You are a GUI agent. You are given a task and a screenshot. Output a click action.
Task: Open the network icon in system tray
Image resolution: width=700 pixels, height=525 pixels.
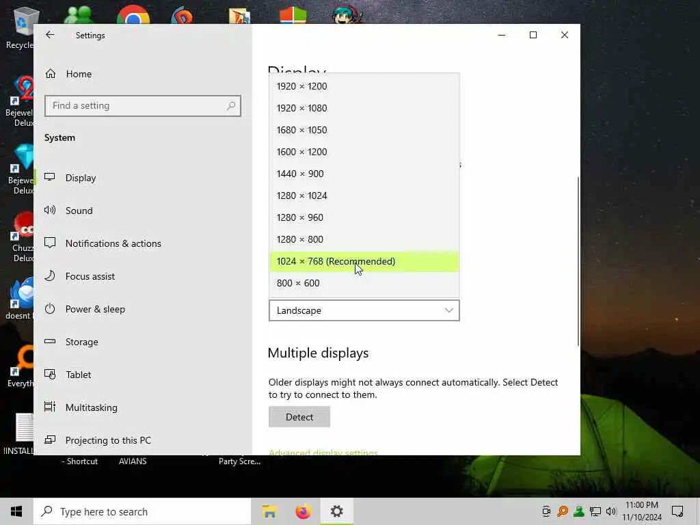(595, 511)
